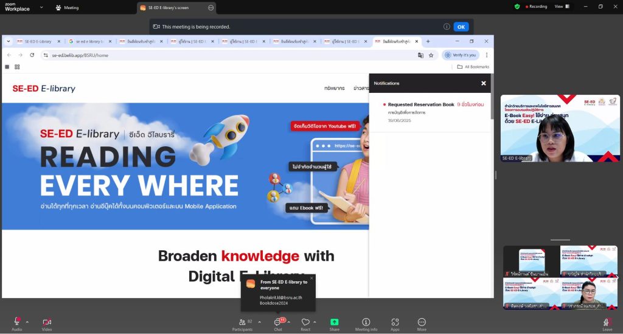Click the participant count 82
Image resolution: width=623 pixels, height=334 pixels.
pyautogui.click(x=250, y=321)
